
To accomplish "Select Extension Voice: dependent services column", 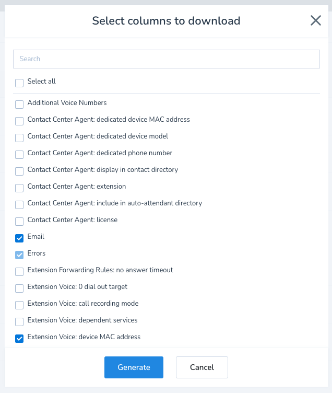I will (19, 321).
